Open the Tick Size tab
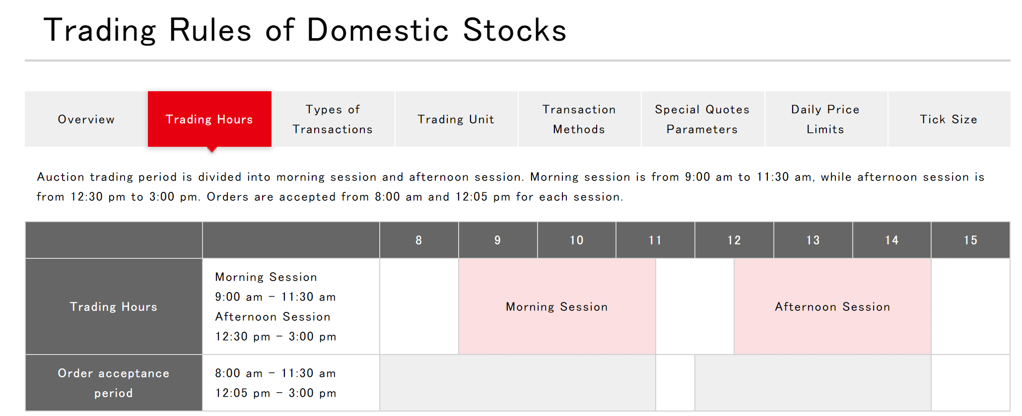 (949, 119)
